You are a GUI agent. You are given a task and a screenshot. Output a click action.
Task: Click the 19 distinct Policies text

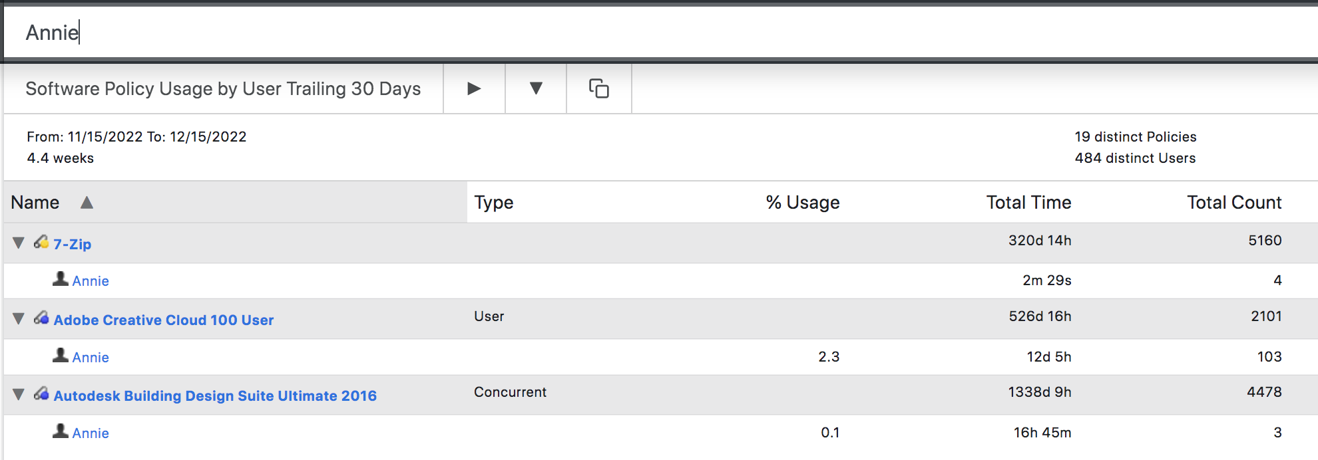pos(1136,136)
